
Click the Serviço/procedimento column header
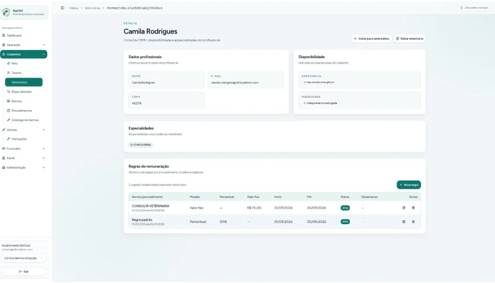pyautogui.click(x=147, y=197)
